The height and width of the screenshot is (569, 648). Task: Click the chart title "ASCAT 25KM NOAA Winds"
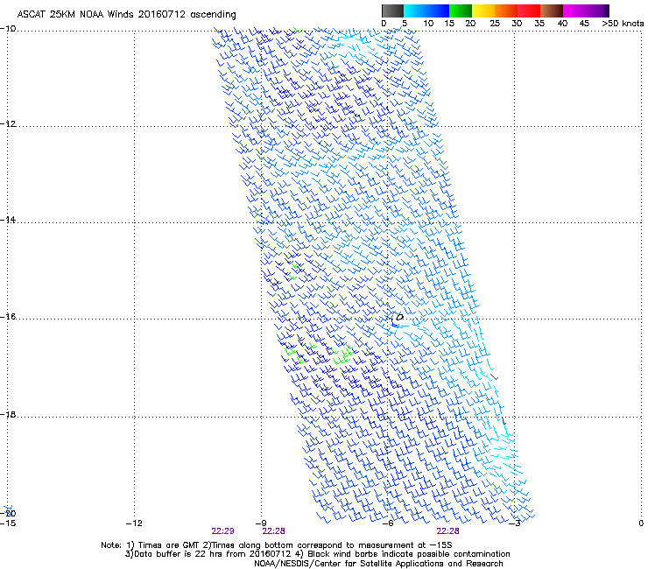[75, 14]
